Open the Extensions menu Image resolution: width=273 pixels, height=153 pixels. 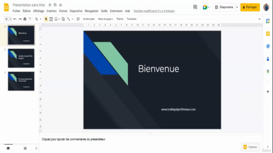tap(116, 11)
